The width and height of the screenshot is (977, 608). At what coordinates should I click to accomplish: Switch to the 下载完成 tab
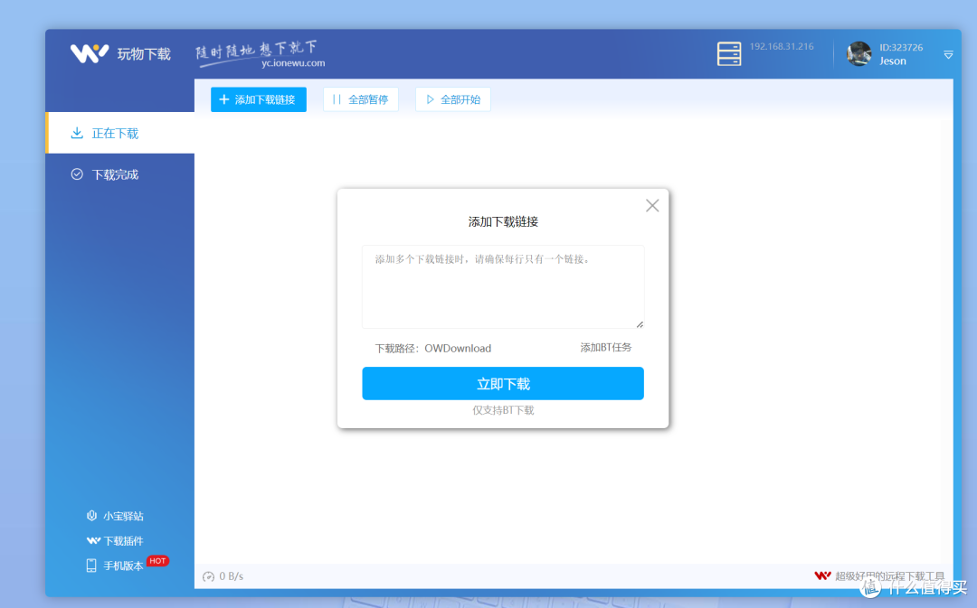pos(120,174)
